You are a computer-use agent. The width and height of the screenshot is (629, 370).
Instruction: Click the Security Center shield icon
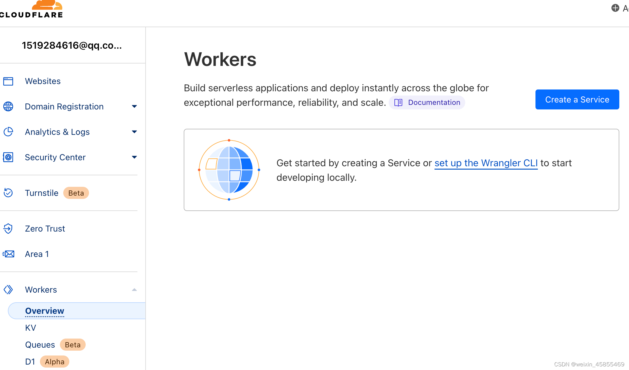point(8,157)
